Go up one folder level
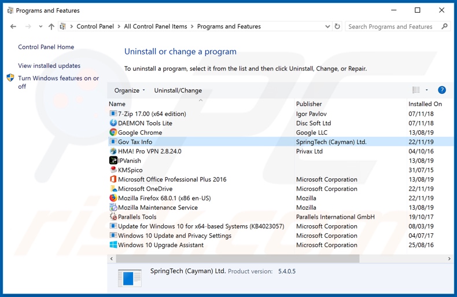 click(51, 27)
